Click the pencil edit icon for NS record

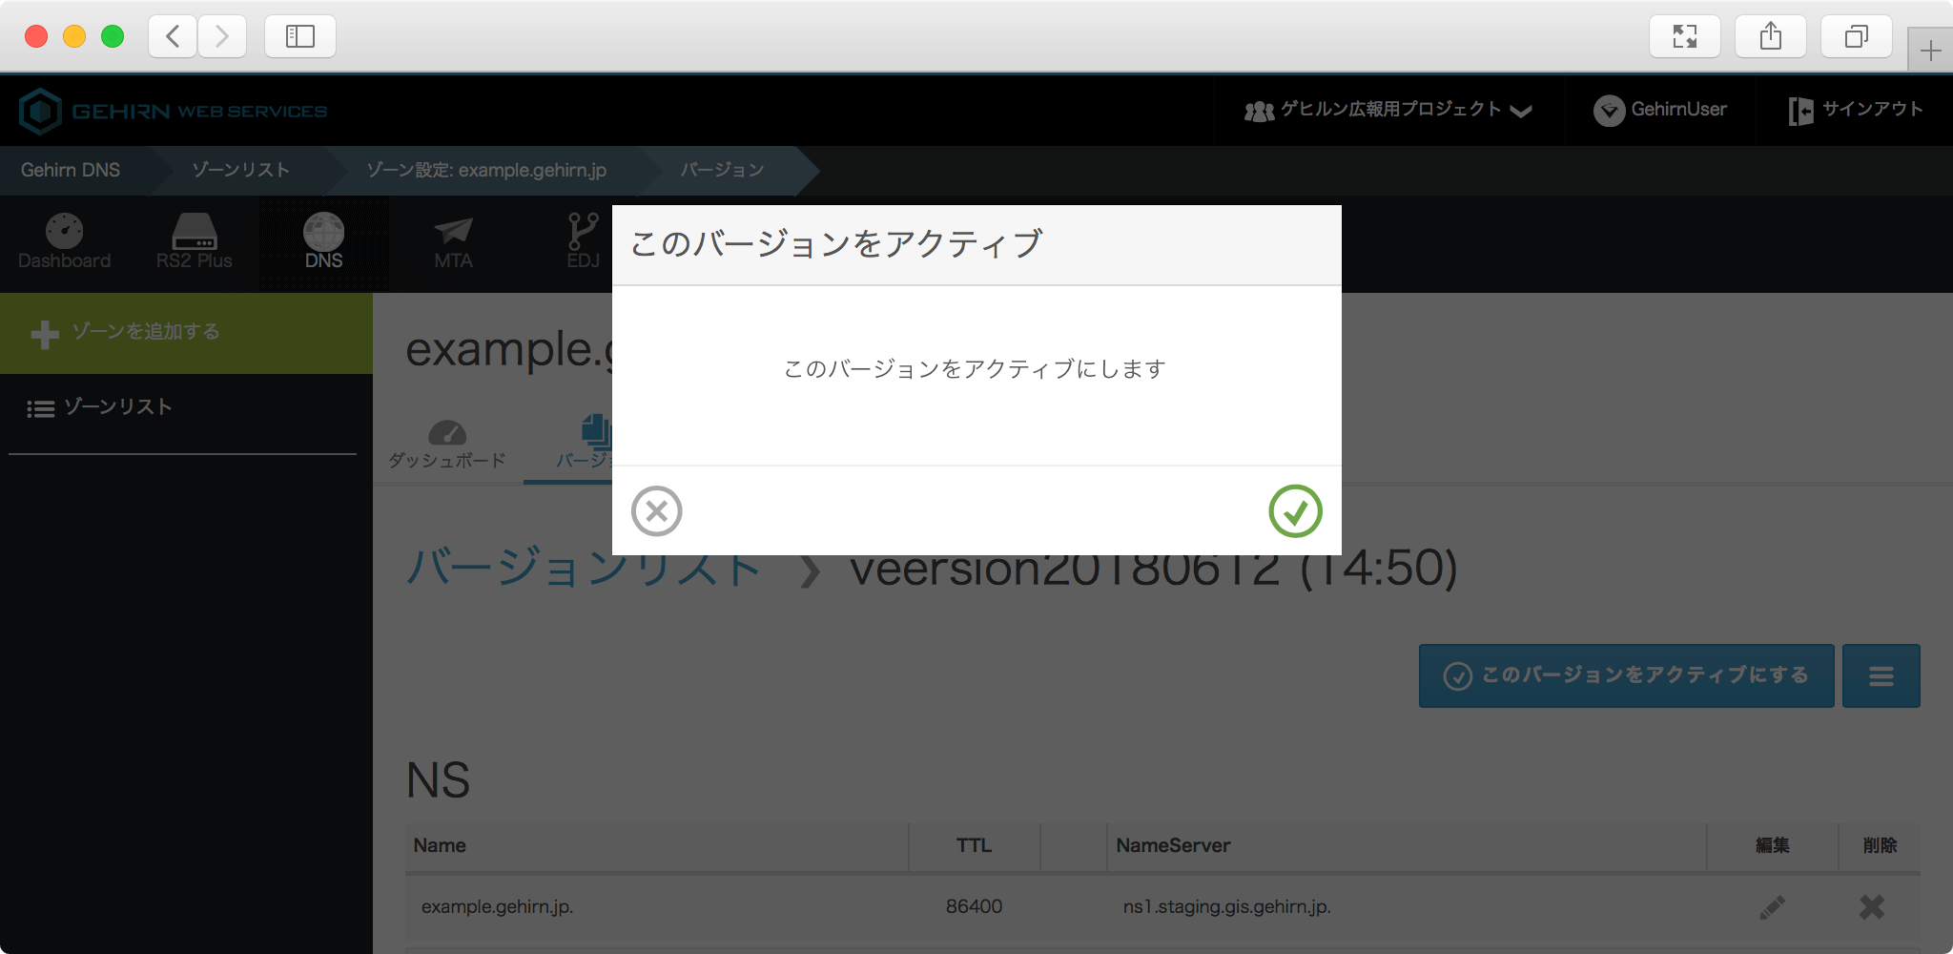click(x=1772, y=906)
